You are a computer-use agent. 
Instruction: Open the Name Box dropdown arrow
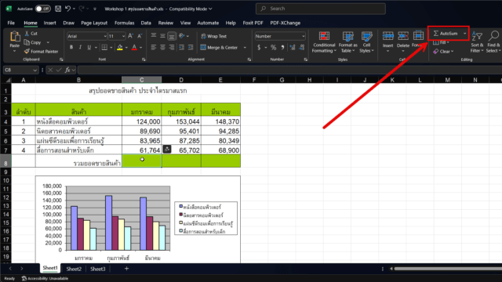coord(35,70)
